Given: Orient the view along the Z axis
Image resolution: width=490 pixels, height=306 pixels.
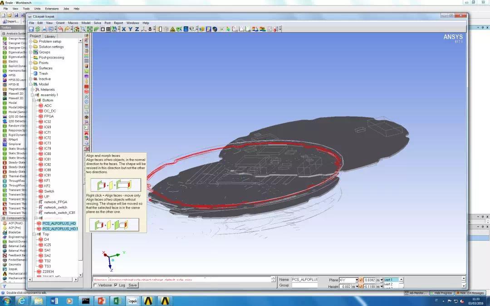Looking at the screenshot, I should tap(137, 29).
